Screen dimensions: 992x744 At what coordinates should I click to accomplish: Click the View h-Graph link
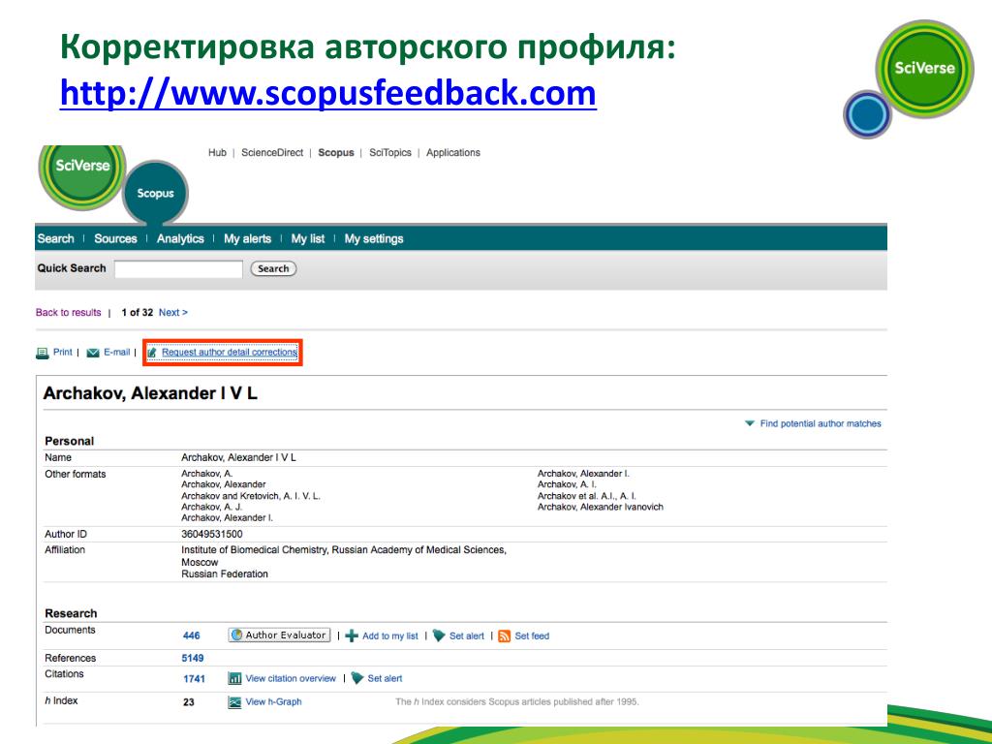[x=273, y=701]
